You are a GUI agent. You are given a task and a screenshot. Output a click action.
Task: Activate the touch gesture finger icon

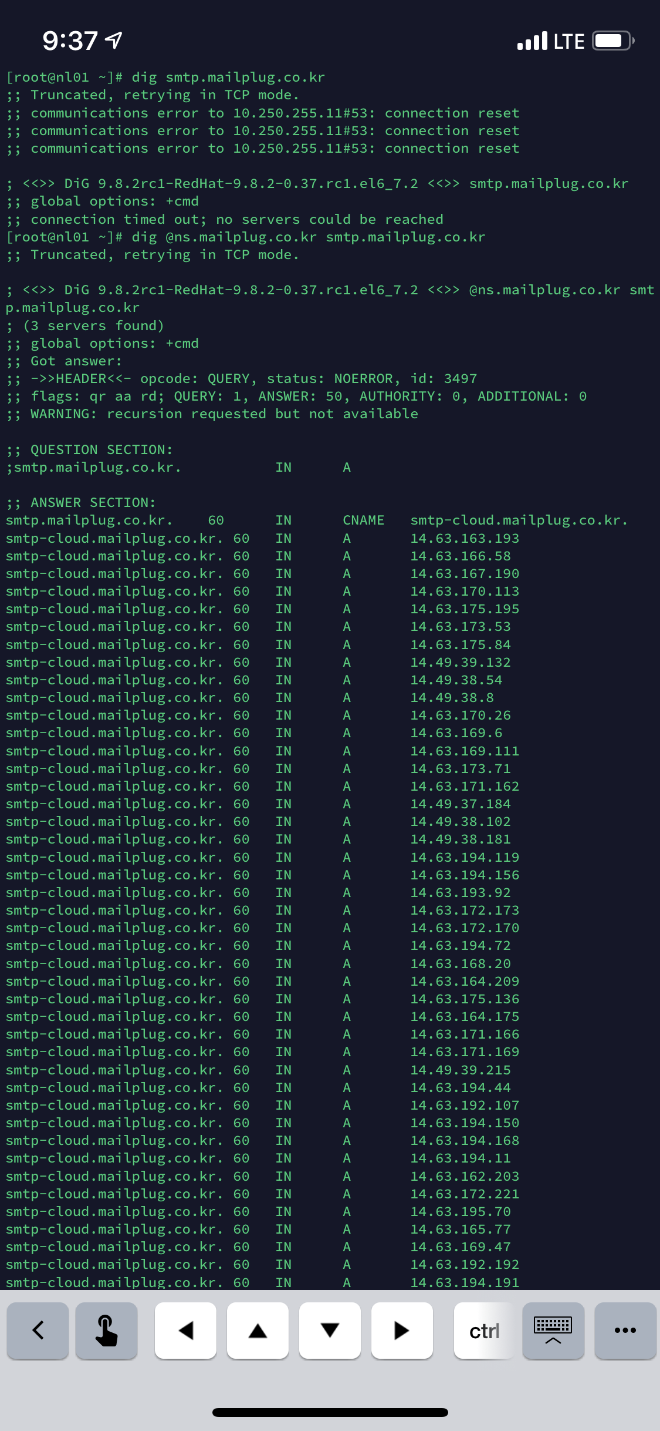[106, 1330]
